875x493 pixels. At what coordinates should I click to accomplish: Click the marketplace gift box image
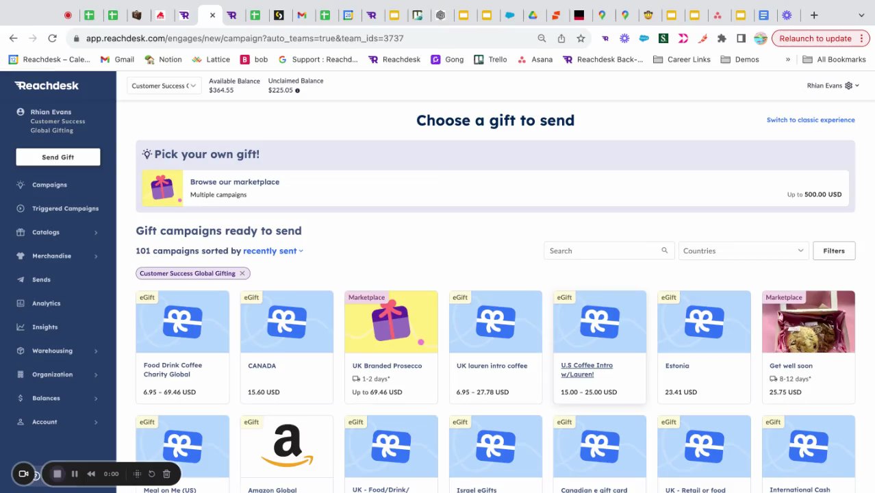click(x=162, y=188)
